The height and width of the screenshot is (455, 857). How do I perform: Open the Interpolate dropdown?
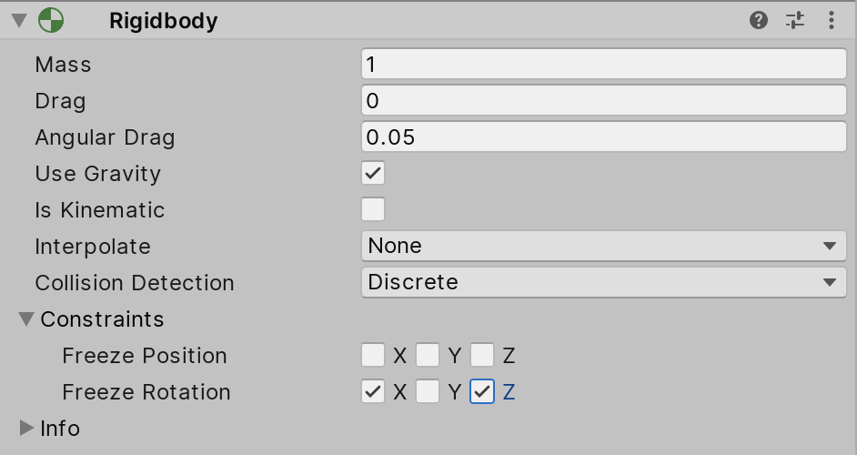(x=603, y=246)
